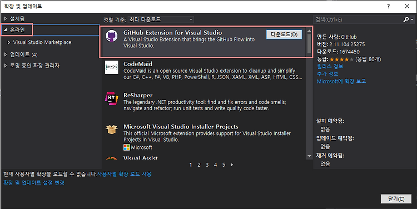Collapse the 온라인 tree node
Screen dimensions: 417x209
(x=6, y=30)
